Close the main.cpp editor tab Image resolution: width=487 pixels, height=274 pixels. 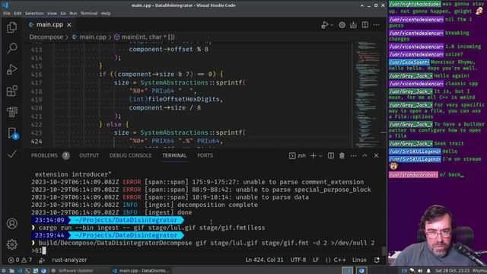tap(69, 25)
